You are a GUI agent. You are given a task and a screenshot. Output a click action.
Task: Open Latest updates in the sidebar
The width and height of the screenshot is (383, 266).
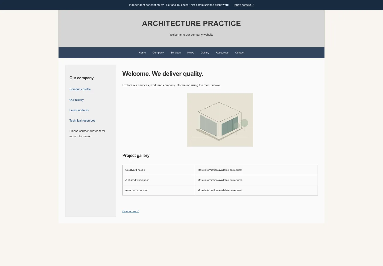pos(79,110)
